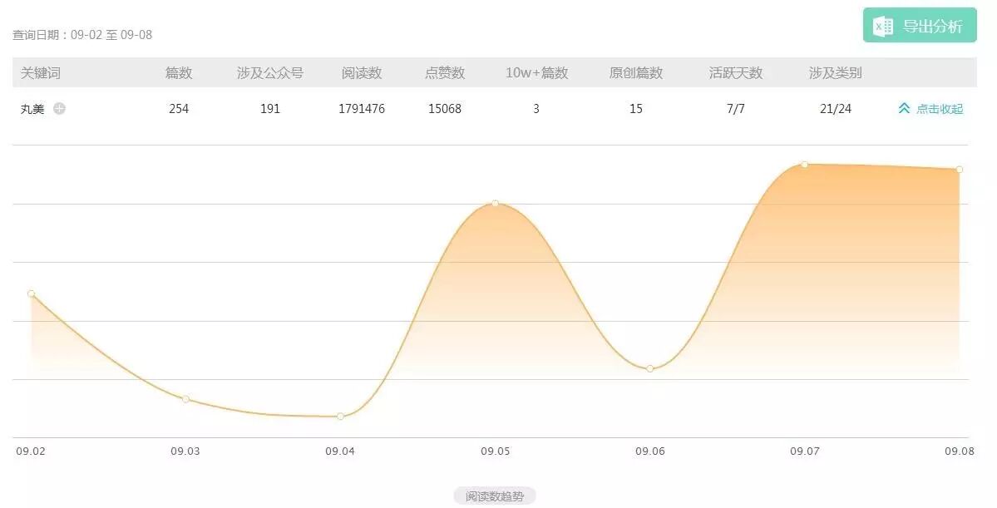Toggle the 阅读数趋势 legend label
997x508 pixels.
pos(495,496)
